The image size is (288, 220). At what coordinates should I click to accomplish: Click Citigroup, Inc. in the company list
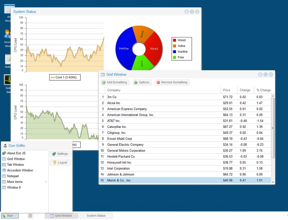click(x=117, y=133)
